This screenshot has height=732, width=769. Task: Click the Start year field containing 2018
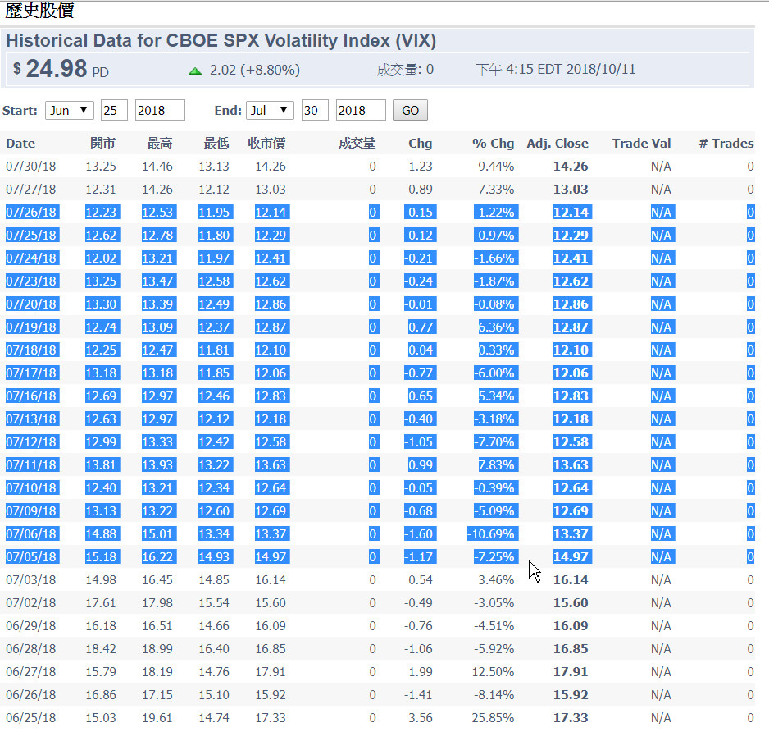[x=160, y=111]
